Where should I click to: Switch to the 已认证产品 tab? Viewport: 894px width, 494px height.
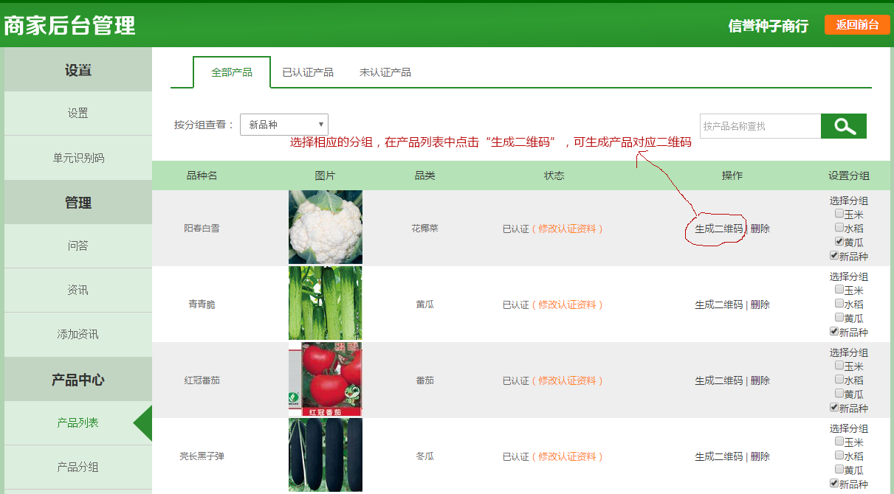[x=308, y=72]
